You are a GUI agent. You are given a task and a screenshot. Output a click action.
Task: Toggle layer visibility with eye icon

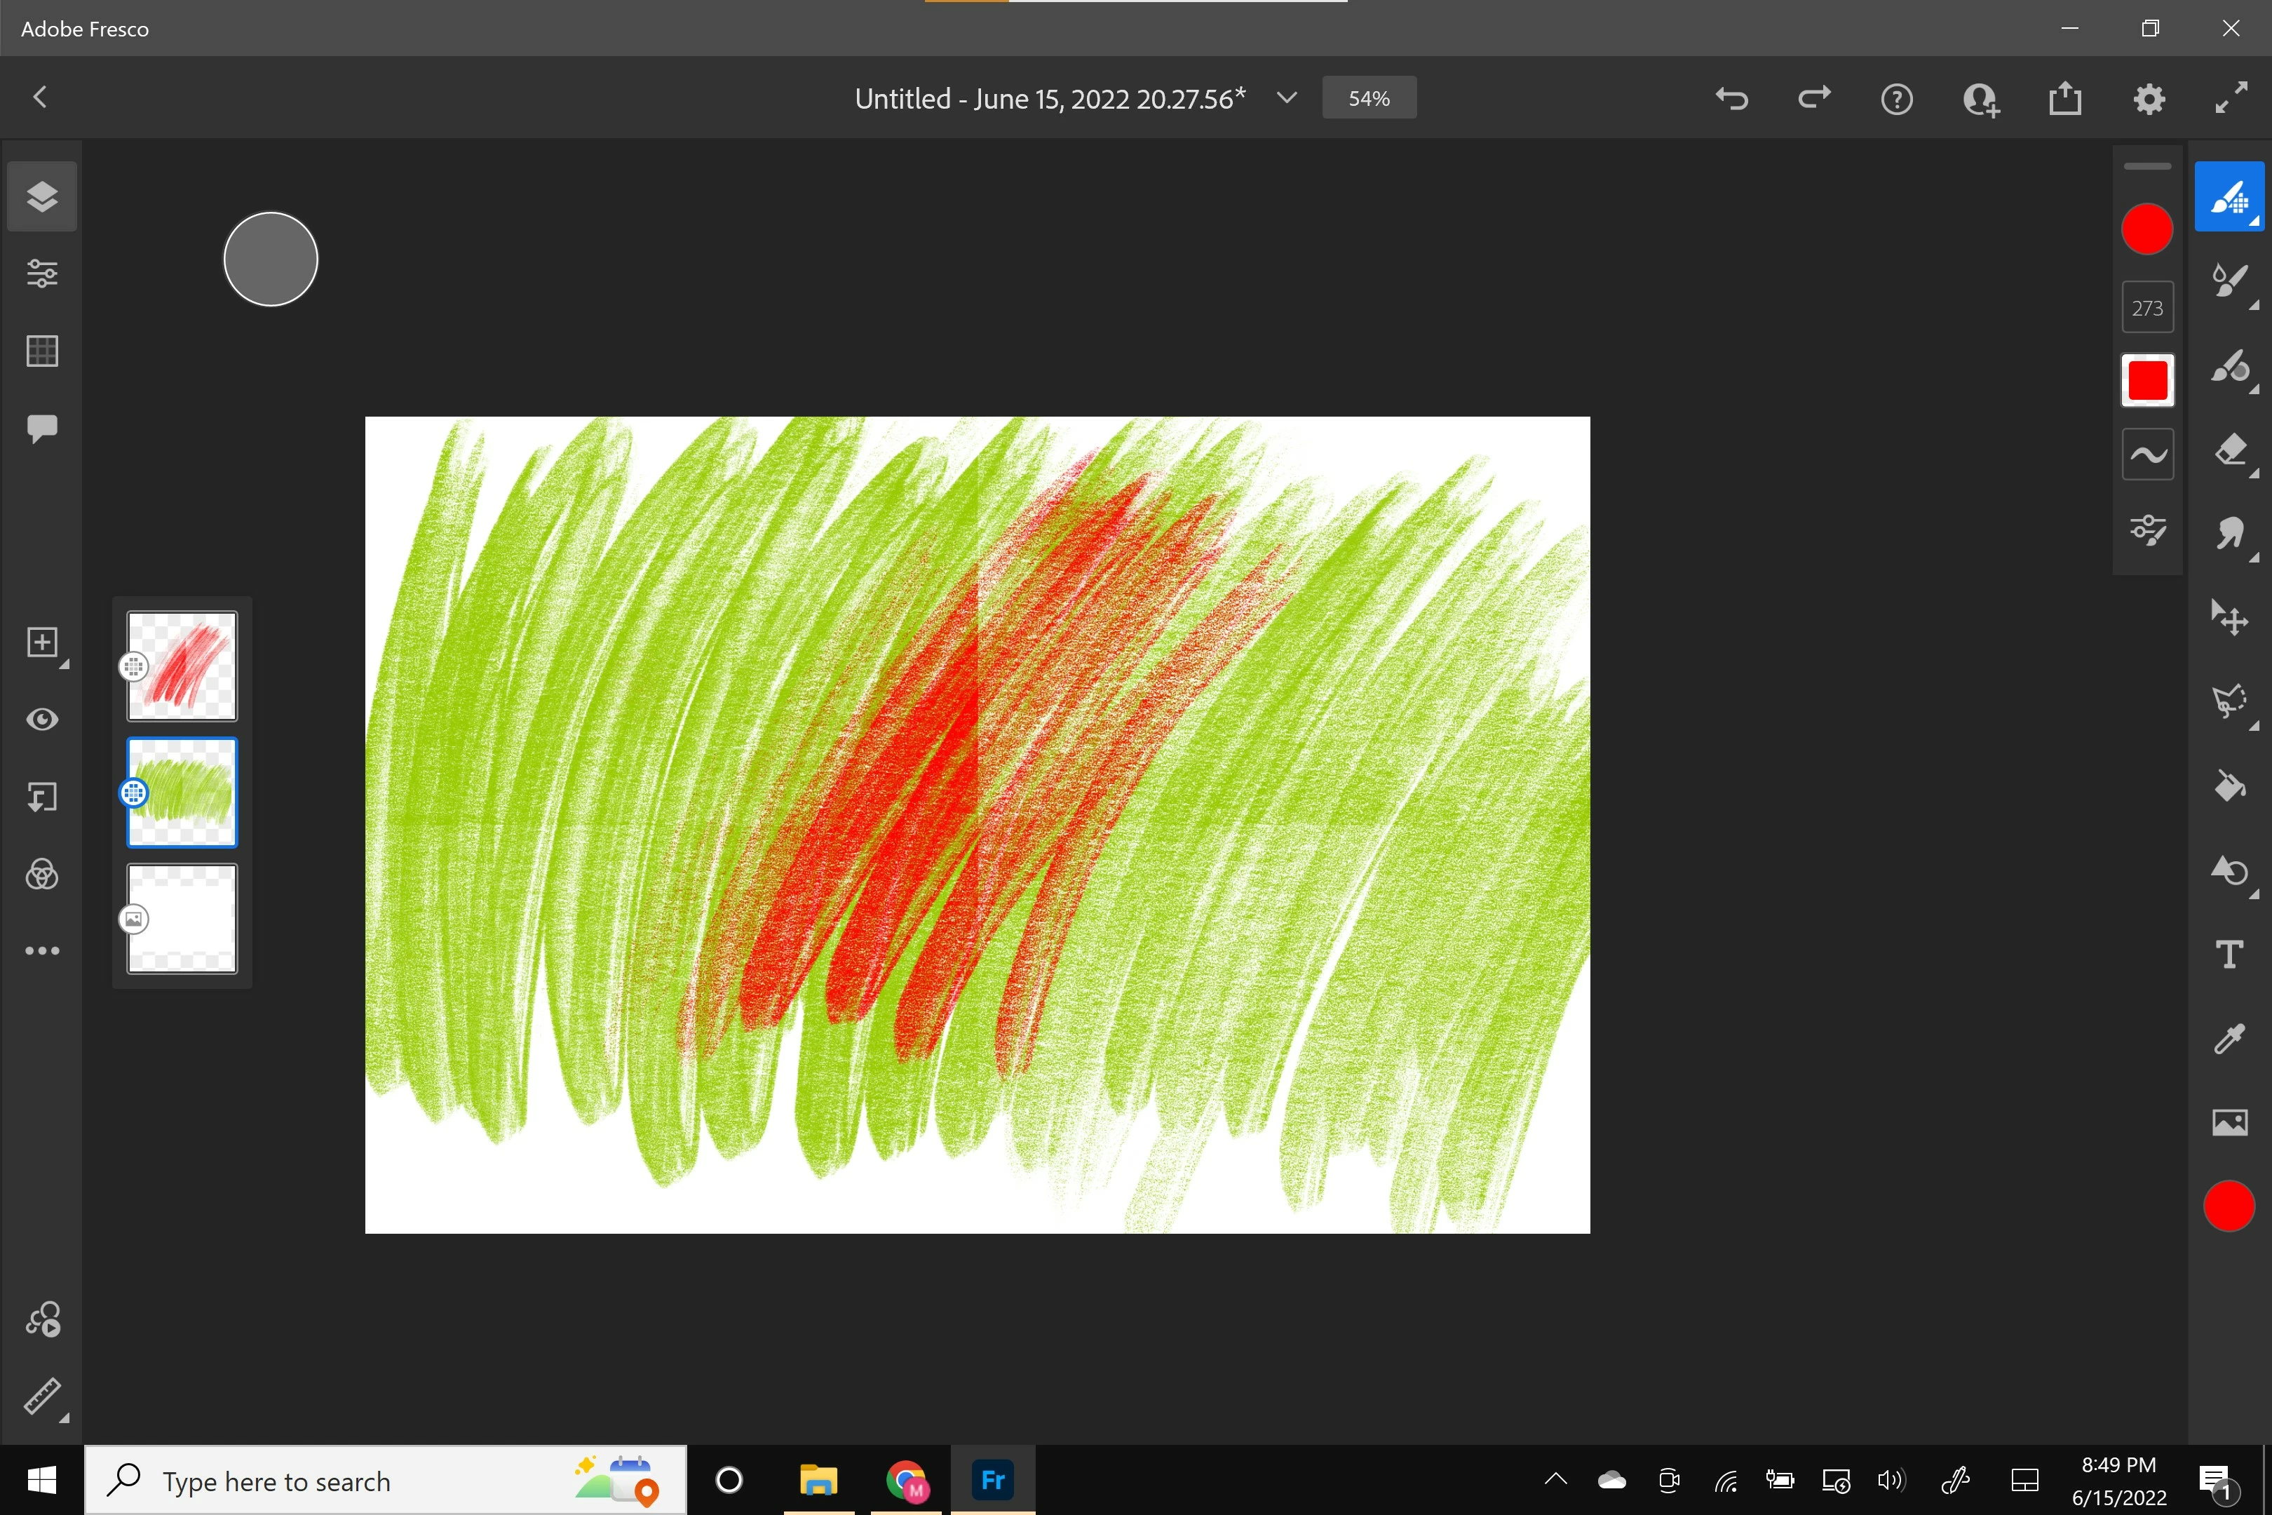point(41,720)
